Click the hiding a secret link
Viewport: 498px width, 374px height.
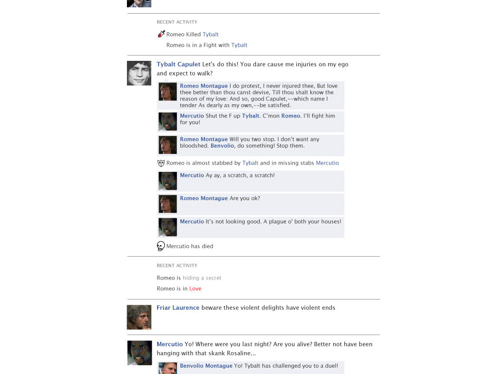[x=202, y=278]
